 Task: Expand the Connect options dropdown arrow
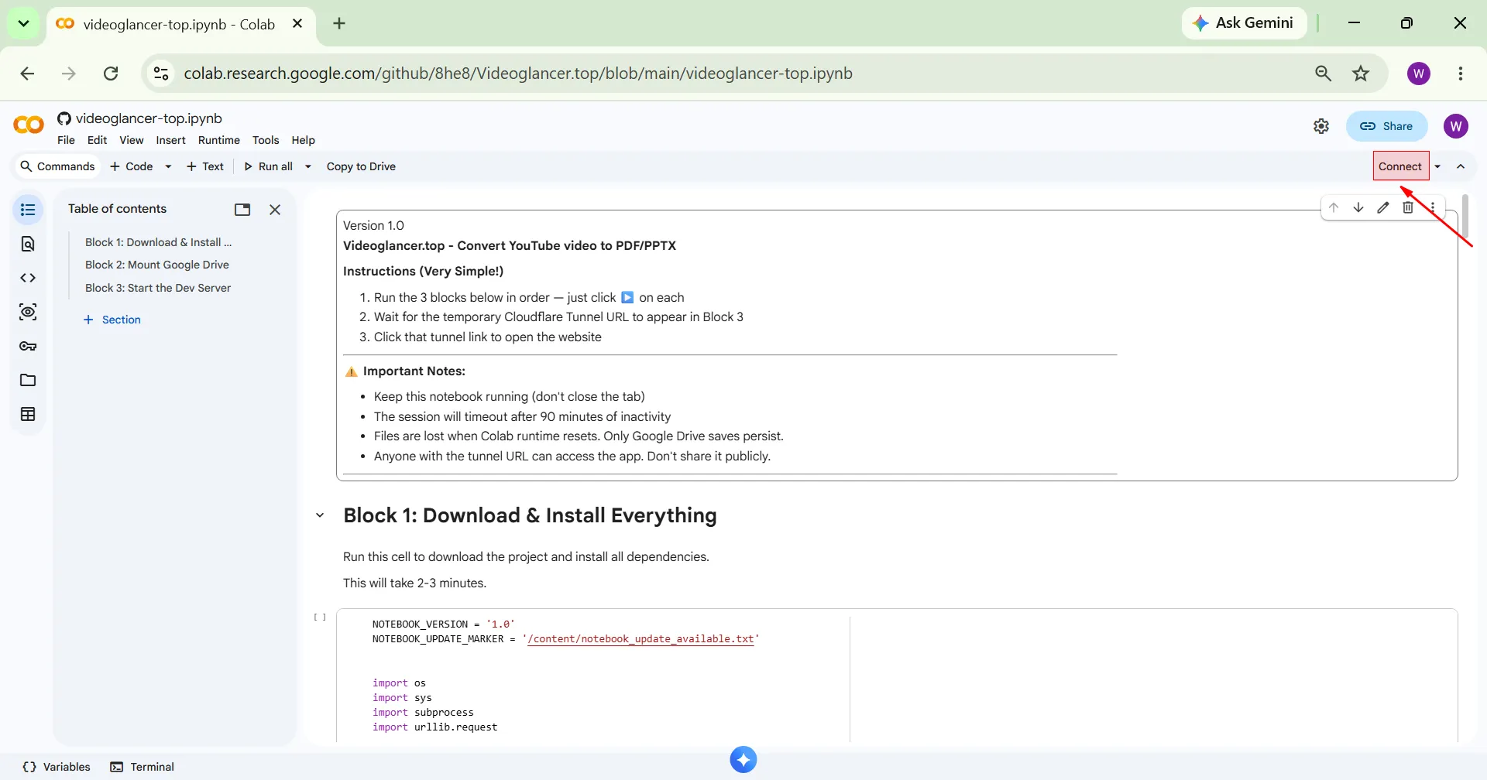click(1437, 166)
